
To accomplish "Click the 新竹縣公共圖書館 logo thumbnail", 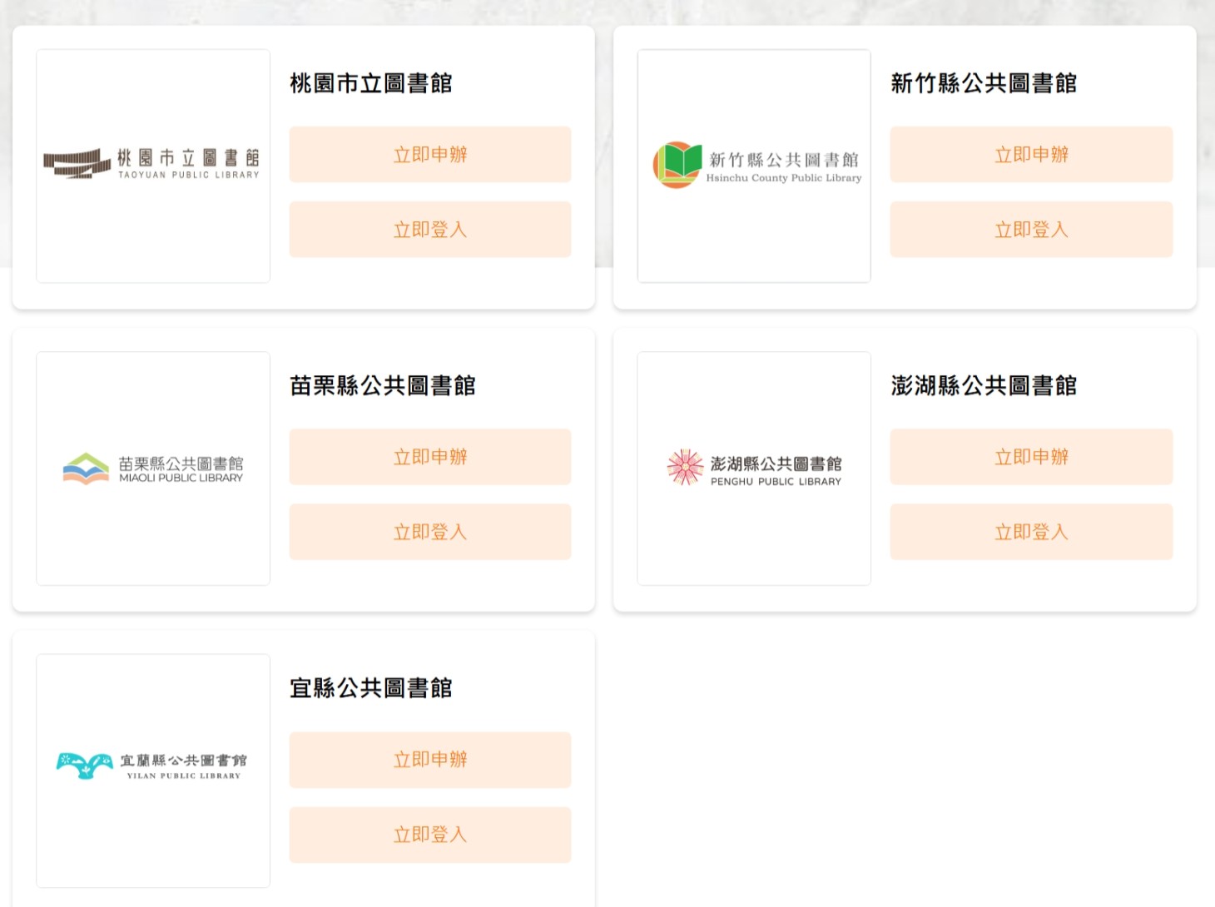I will (x=754, y=166).
